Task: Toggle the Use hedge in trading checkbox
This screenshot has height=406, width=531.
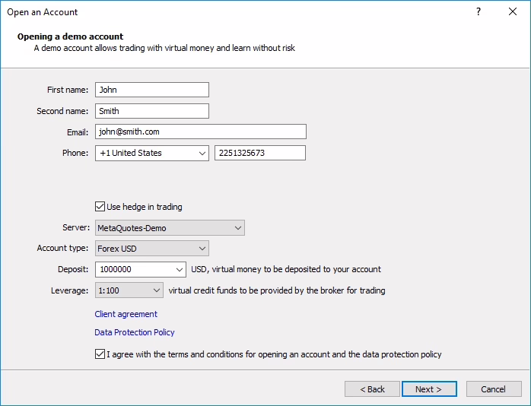Action: (x=100, y=206)
